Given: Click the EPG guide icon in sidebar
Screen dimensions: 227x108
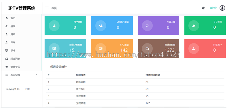Looking at the screenshot, I should click(7, 50).
